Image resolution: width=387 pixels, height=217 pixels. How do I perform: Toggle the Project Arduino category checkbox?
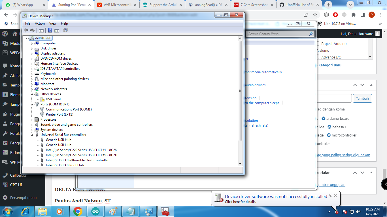[318, 44]
